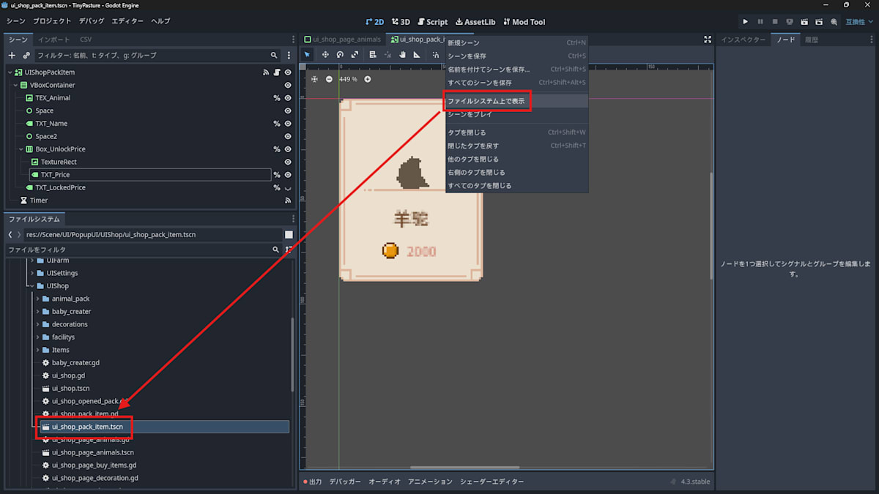Collapse the VBoxContainer node children

(x=15, y=86)
